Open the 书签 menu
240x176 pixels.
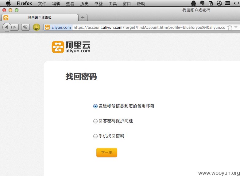(99, 3)
